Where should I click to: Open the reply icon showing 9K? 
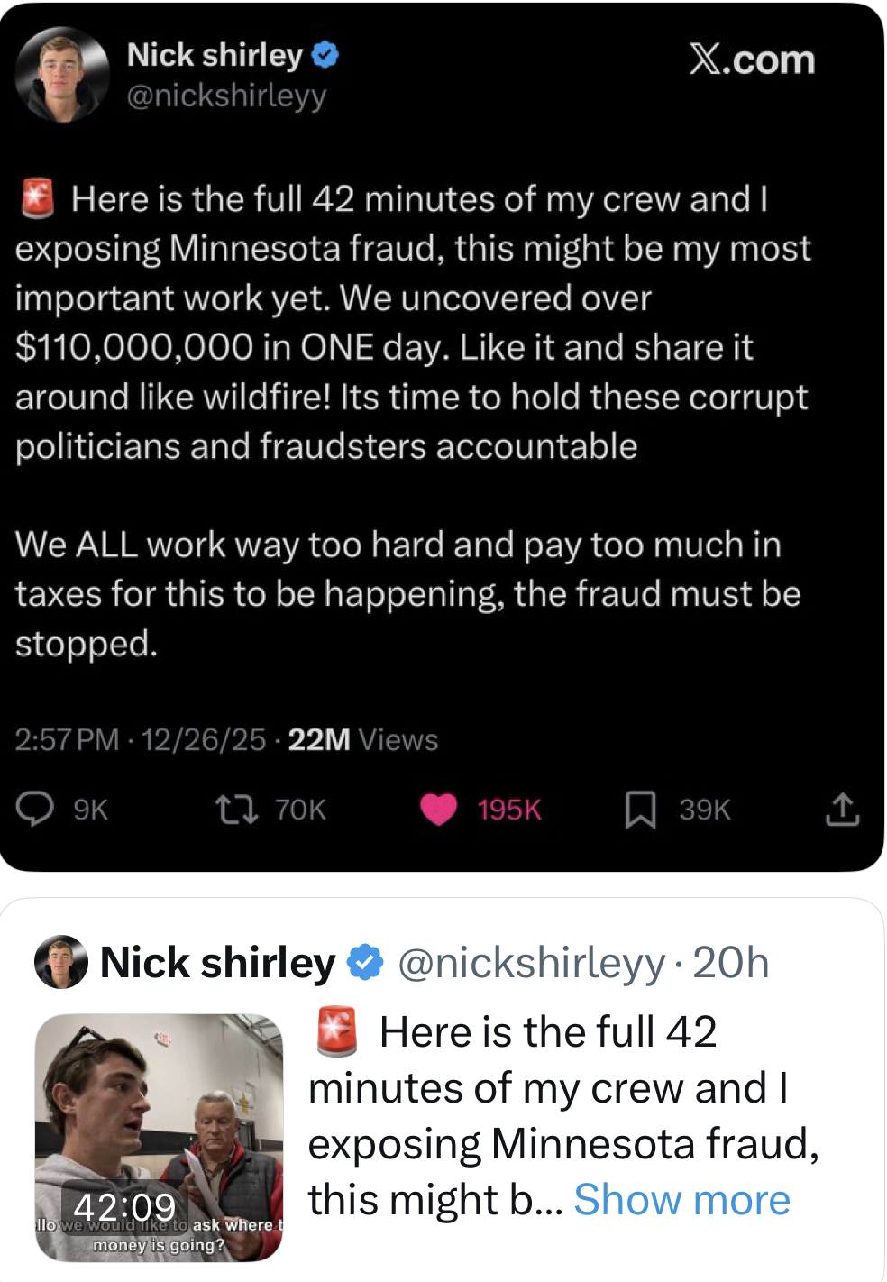pos(36,809)
